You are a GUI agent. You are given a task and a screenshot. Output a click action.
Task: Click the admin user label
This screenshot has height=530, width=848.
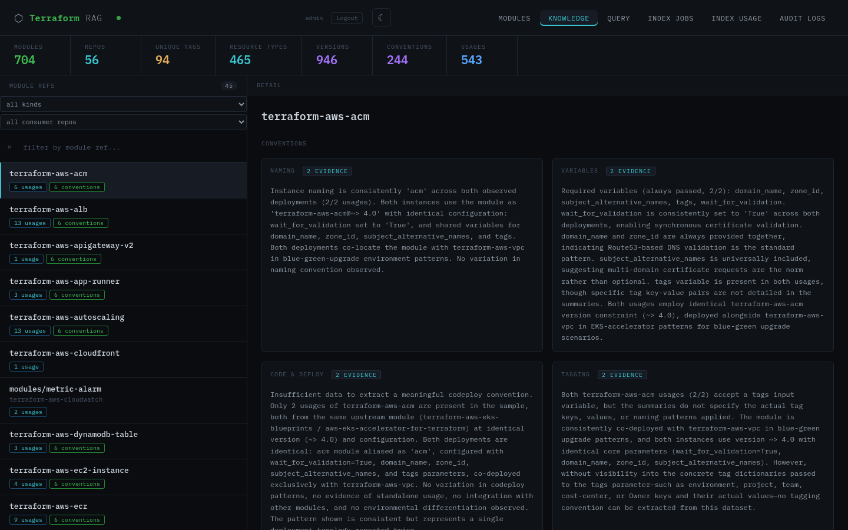(x=314, y=18)
